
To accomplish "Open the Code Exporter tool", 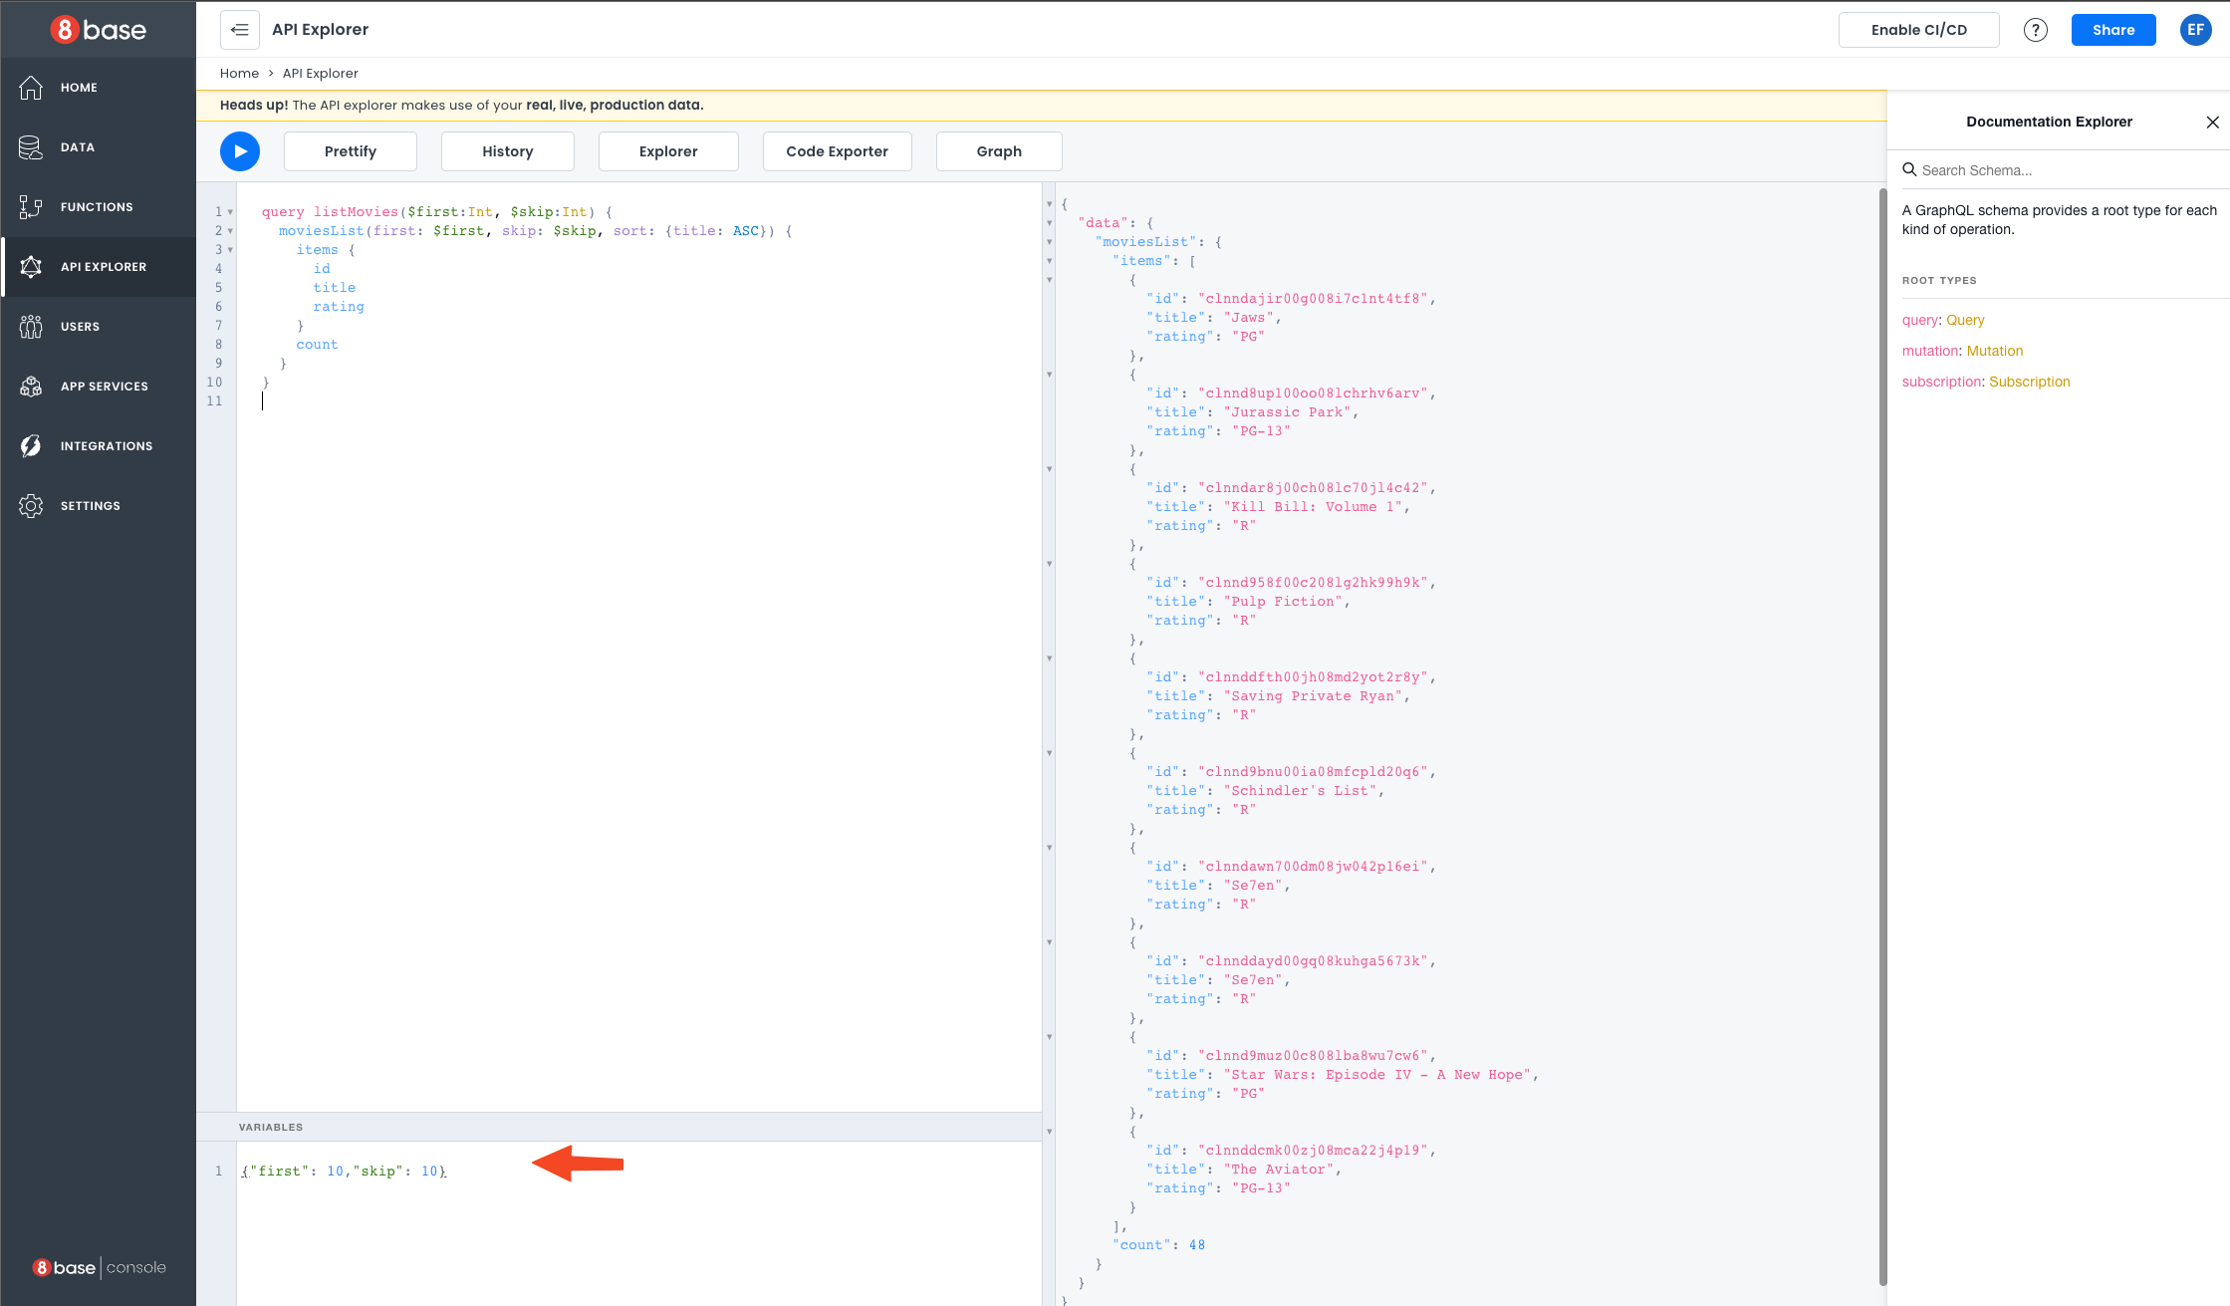I will 837,151.
